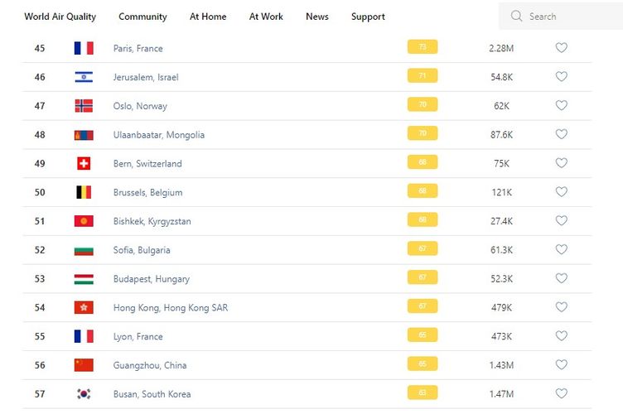Favorite Paris, France with heart icon
The height and width of the screenshot is (414, 623).
tap(561, 48)
